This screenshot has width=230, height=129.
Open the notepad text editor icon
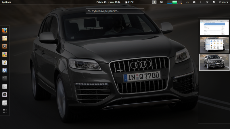pyautogui.click(x=5, y=62)
